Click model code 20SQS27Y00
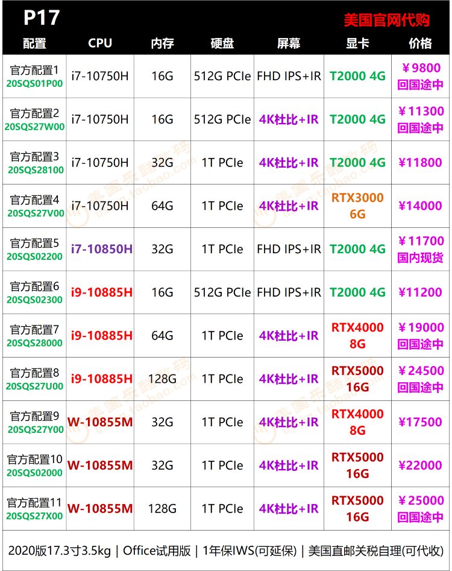This screenshot has width=452, height=571. 36,430
